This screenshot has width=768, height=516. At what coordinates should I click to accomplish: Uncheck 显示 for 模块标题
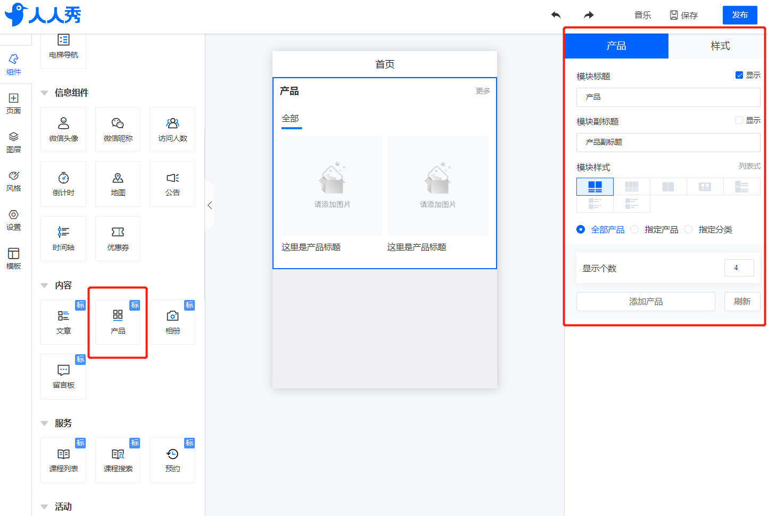coord(739,75)
